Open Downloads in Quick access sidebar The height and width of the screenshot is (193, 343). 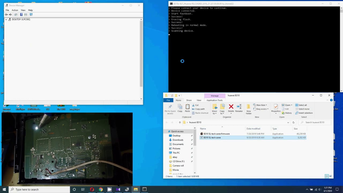[178, 140]
